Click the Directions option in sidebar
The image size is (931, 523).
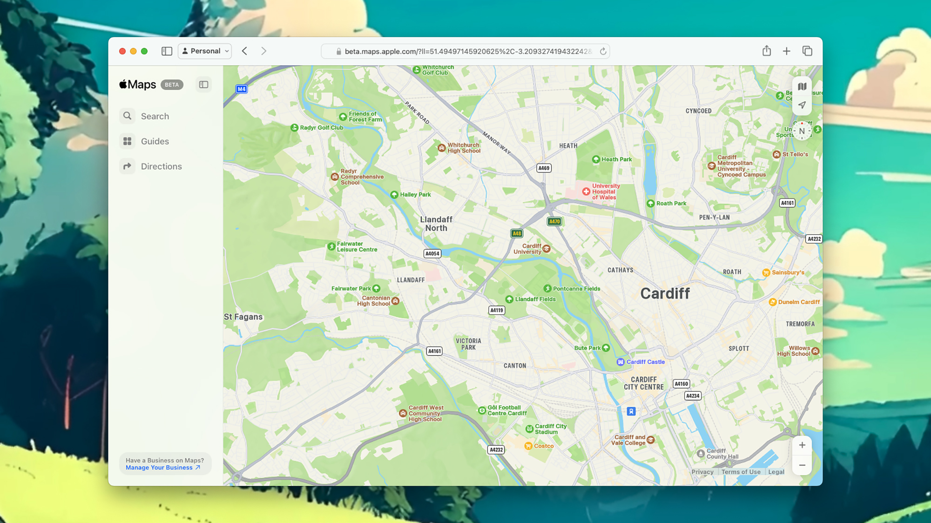pyautogui.click(x=161, y=166)
